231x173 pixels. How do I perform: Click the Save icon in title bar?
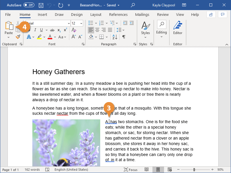click(41, 5)
